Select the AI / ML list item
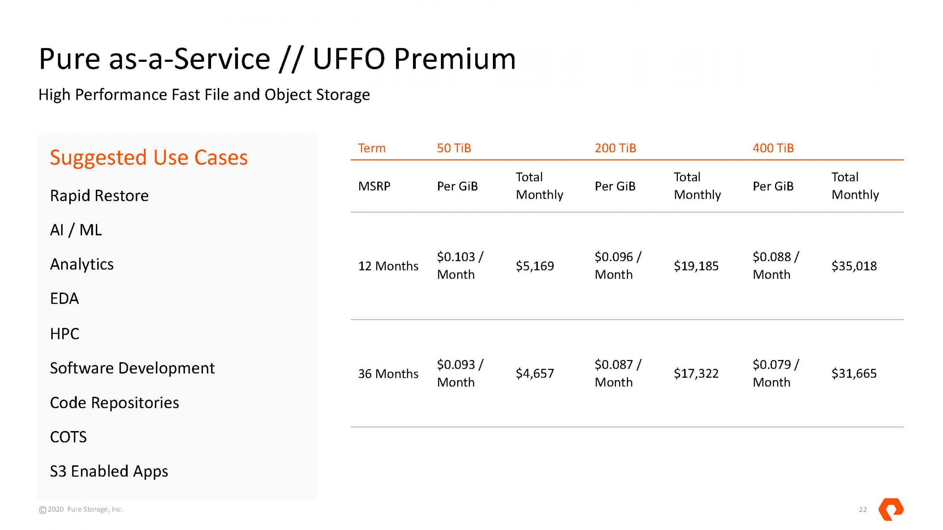The image size is (943, 530). click(x=76, y=230)
